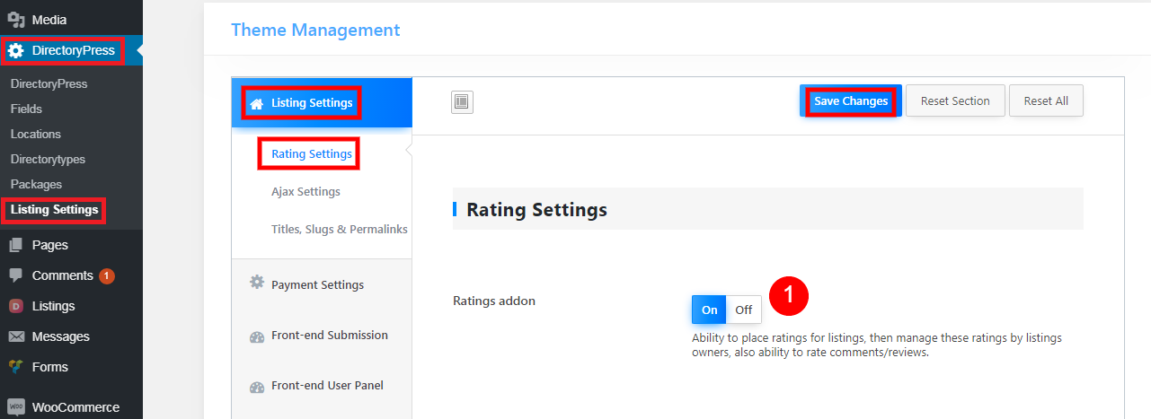The image size is (1151, 419).
Task: Open Locations submenu link
Action: point(36,134)
